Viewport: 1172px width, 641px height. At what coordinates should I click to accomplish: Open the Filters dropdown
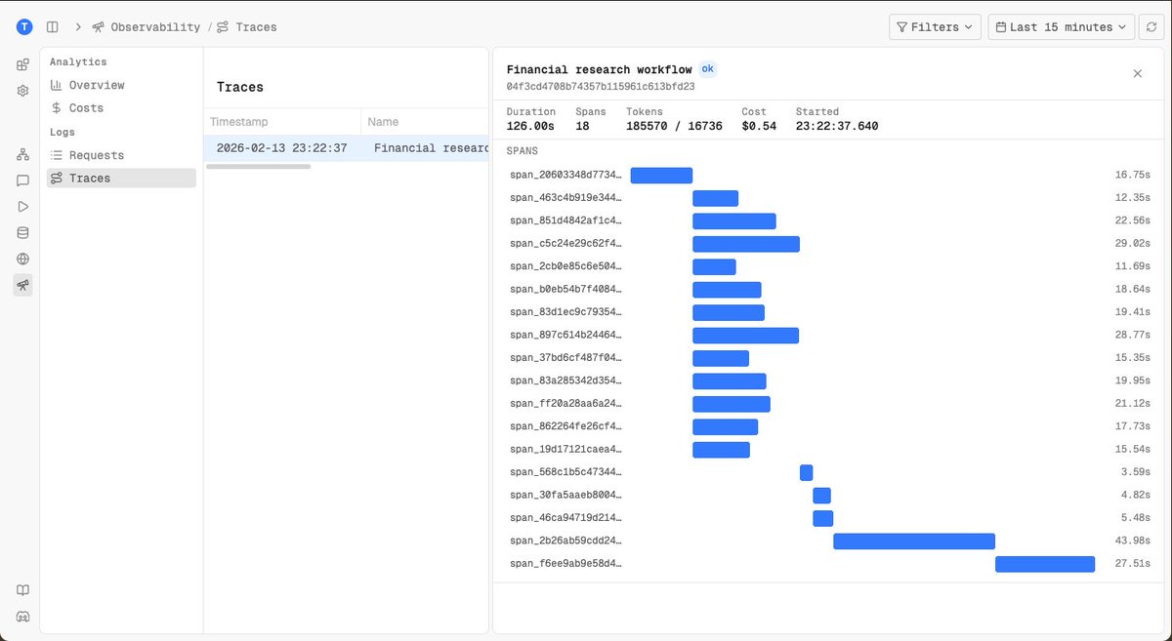[934, 26]
